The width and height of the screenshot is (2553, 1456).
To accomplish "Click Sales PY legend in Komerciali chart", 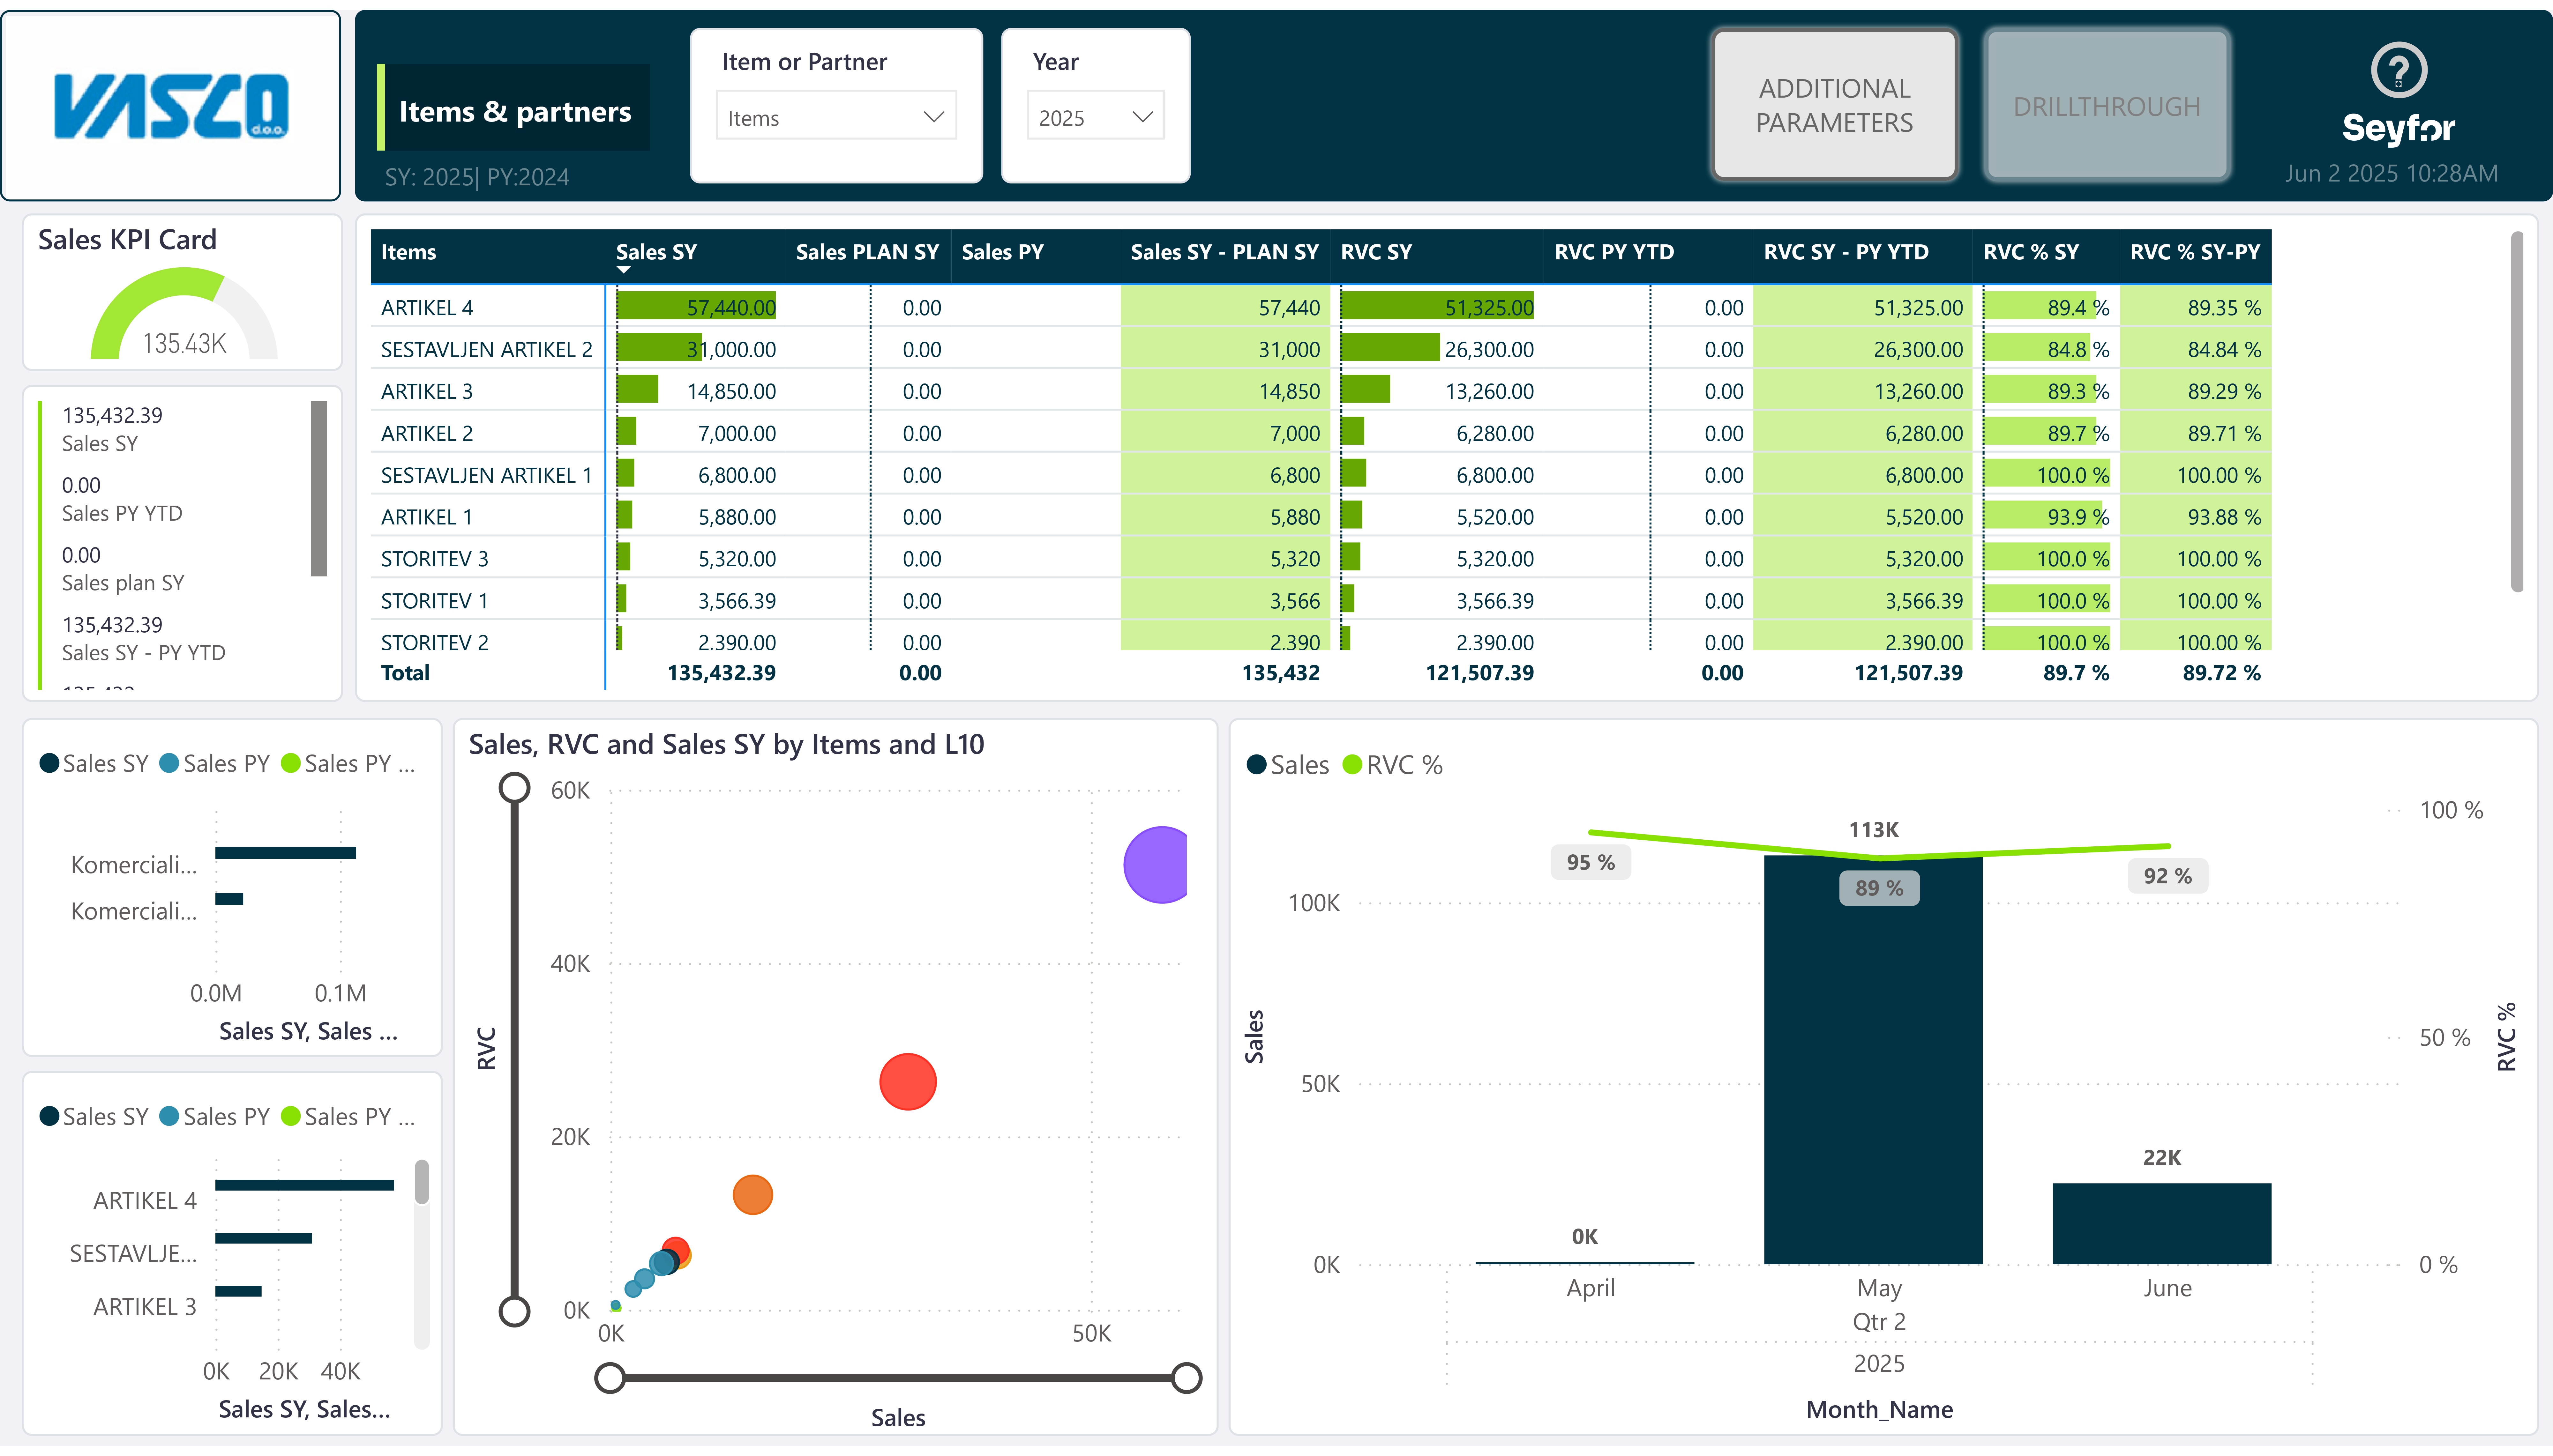I will coord(215,764).
